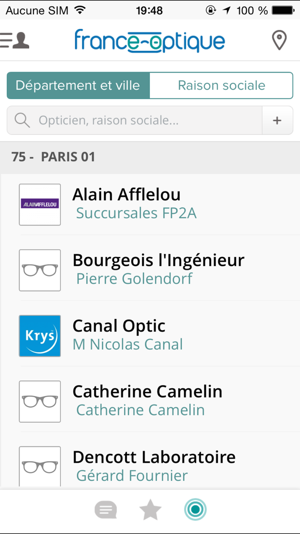
Task: Select the Département et ville tab
Action: [78, 85]
